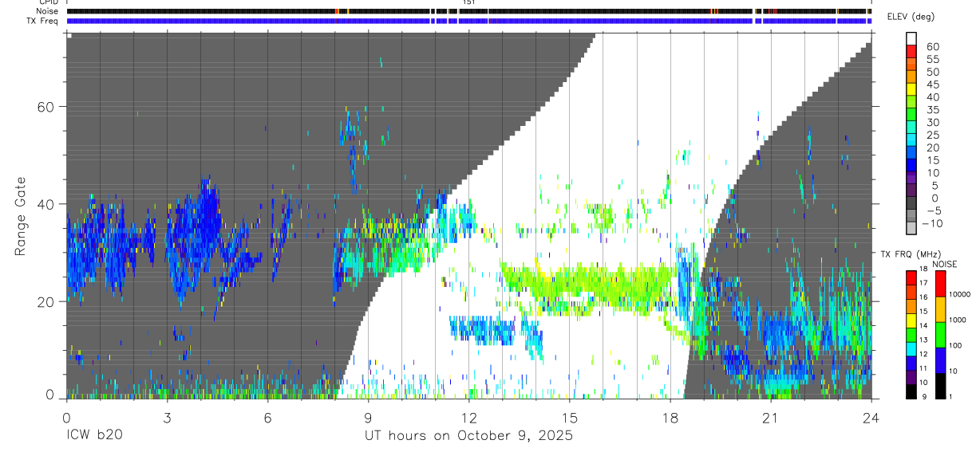The height and width of the screenshot is (452, 980).
Task: Click the red swatch in NOISE colorbar
Action: tap(939, 283)
